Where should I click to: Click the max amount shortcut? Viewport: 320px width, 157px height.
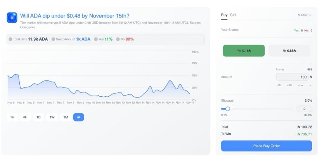point(300,85)
